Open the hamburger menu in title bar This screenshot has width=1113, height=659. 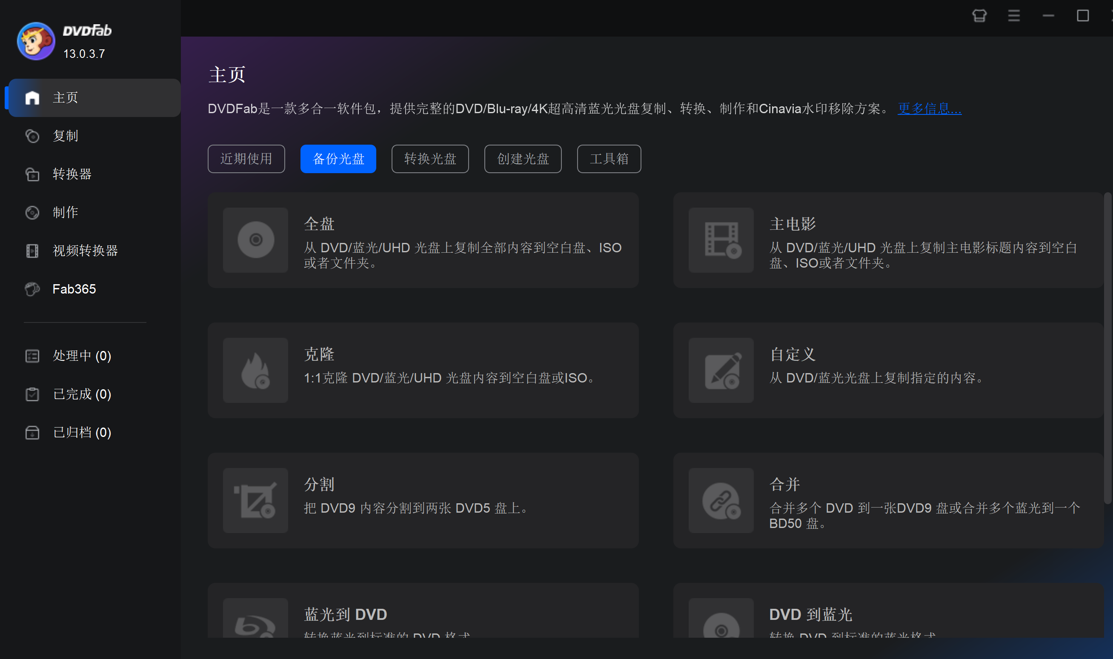point(1014,16)
